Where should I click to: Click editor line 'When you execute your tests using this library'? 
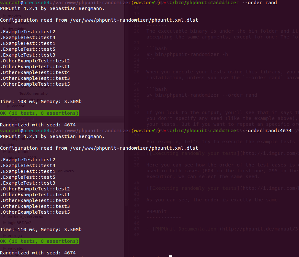click(222, 72)
